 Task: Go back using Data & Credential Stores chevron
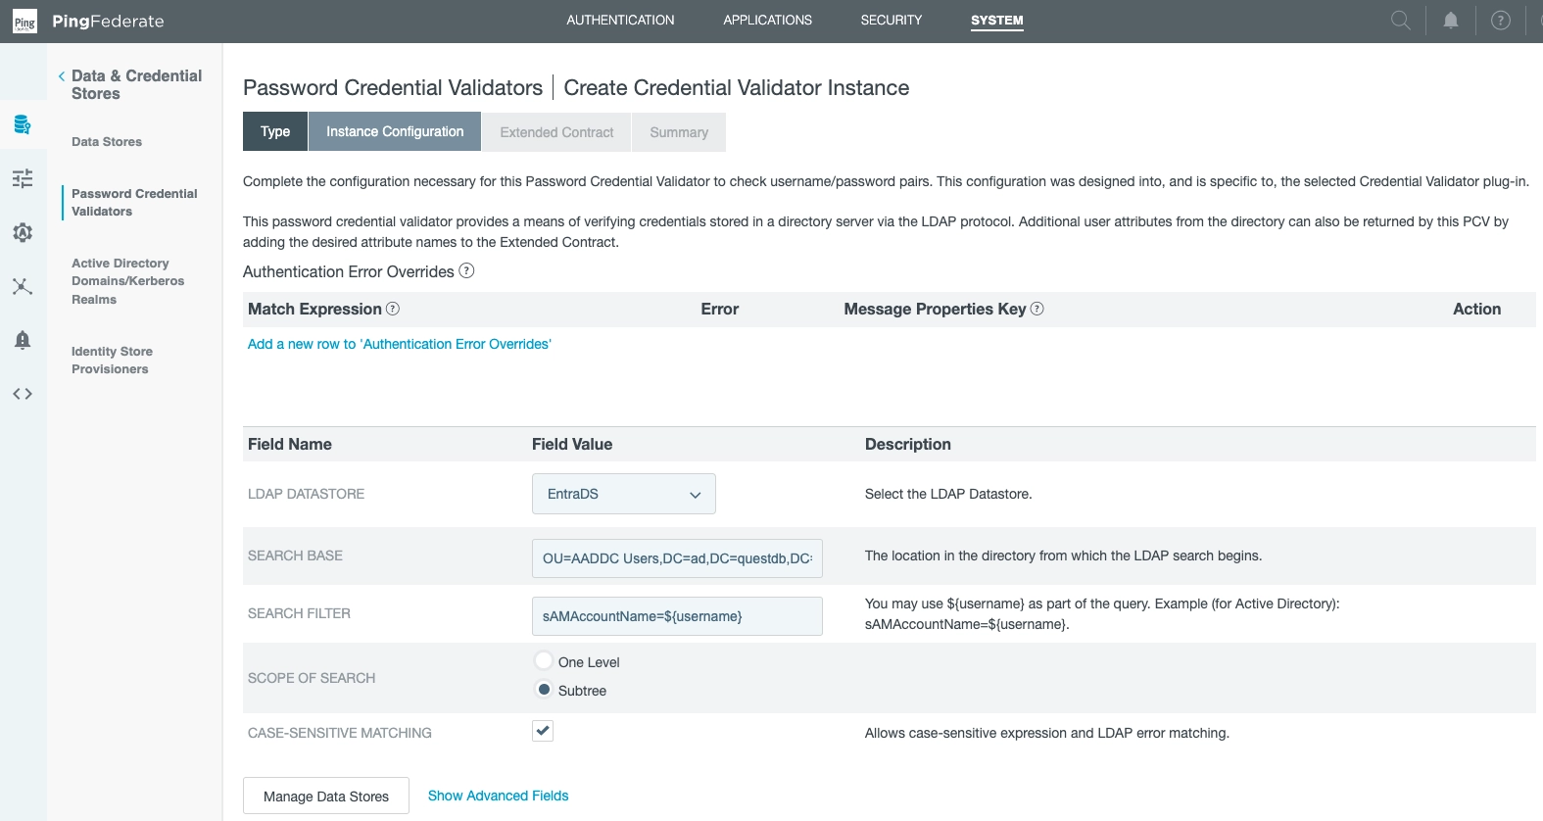click(x=62, y=76)
